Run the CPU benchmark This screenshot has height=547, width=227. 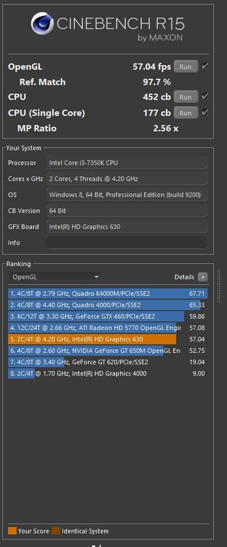(186, 96)
